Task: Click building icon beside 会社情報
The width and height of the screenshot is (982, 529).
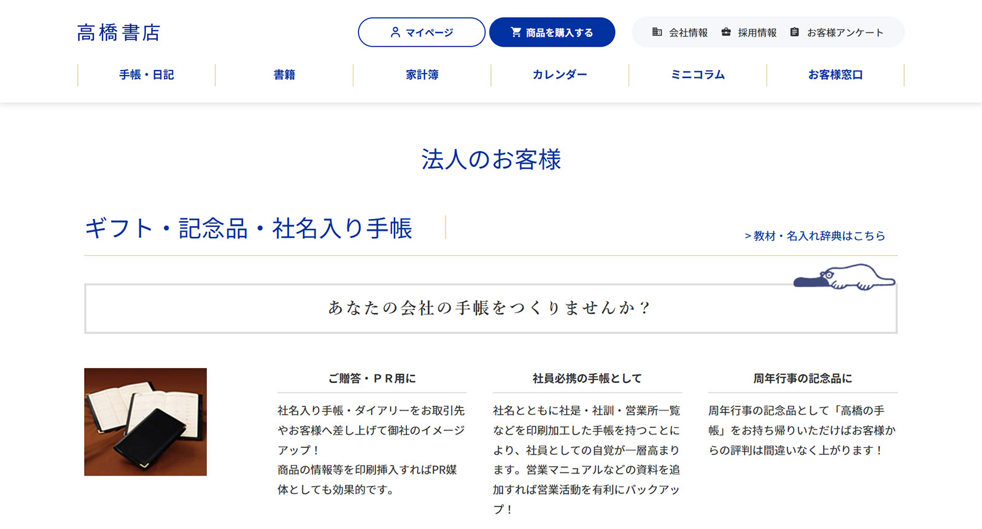Action: (x=657, y=32)
